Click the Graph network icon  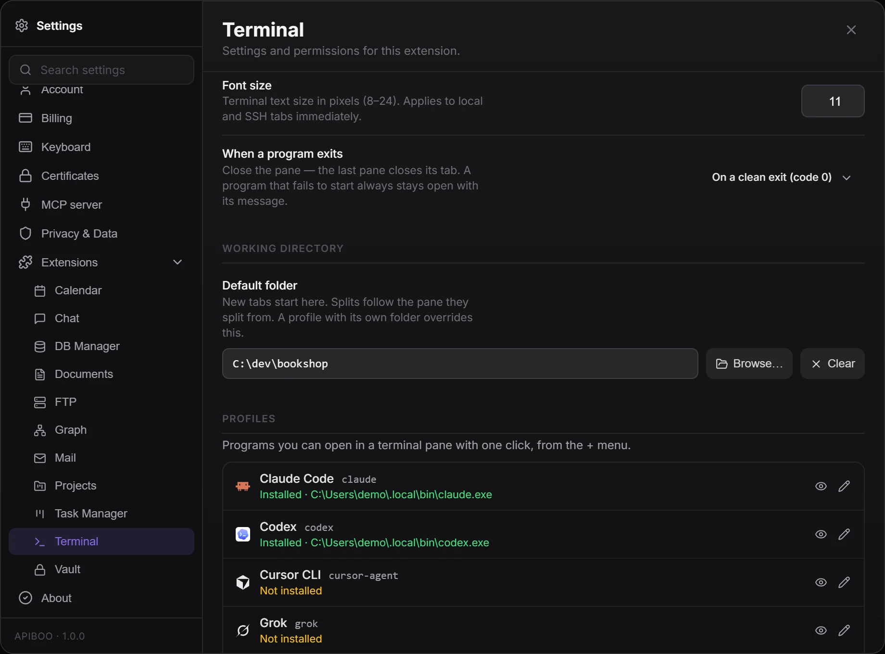tap(40, 430)
